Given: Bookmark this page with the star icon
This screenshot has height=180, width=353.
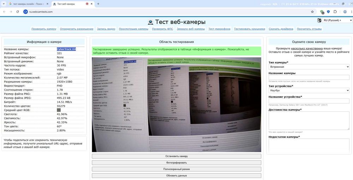Looking at the screenshot, I should pos(312,12).
